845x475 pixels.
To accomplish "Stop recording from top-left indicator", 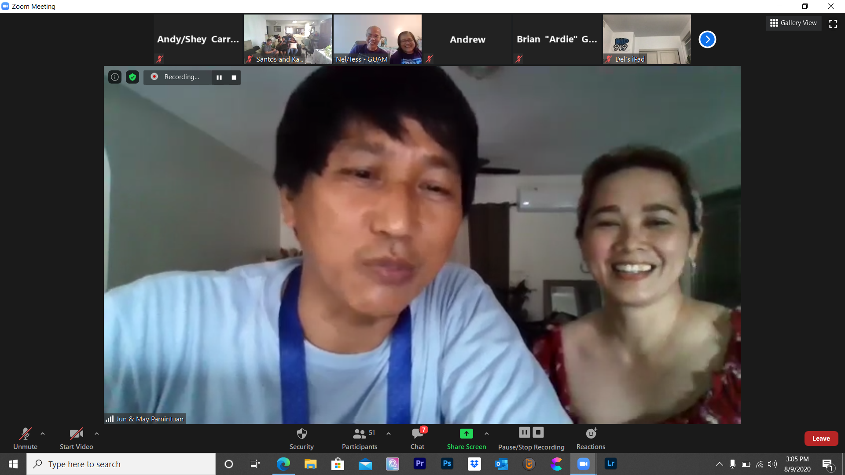I will pyautogui.click(x=234, y=77).
